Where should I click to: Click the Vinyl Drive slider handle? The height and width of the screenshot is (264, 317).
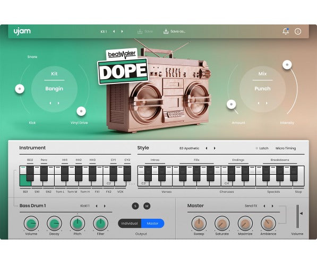[81, 111]
